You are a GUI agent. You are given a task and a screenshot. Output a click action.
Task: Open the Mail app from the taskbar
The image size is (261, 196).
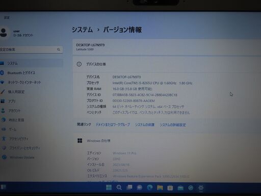[180, 188]
